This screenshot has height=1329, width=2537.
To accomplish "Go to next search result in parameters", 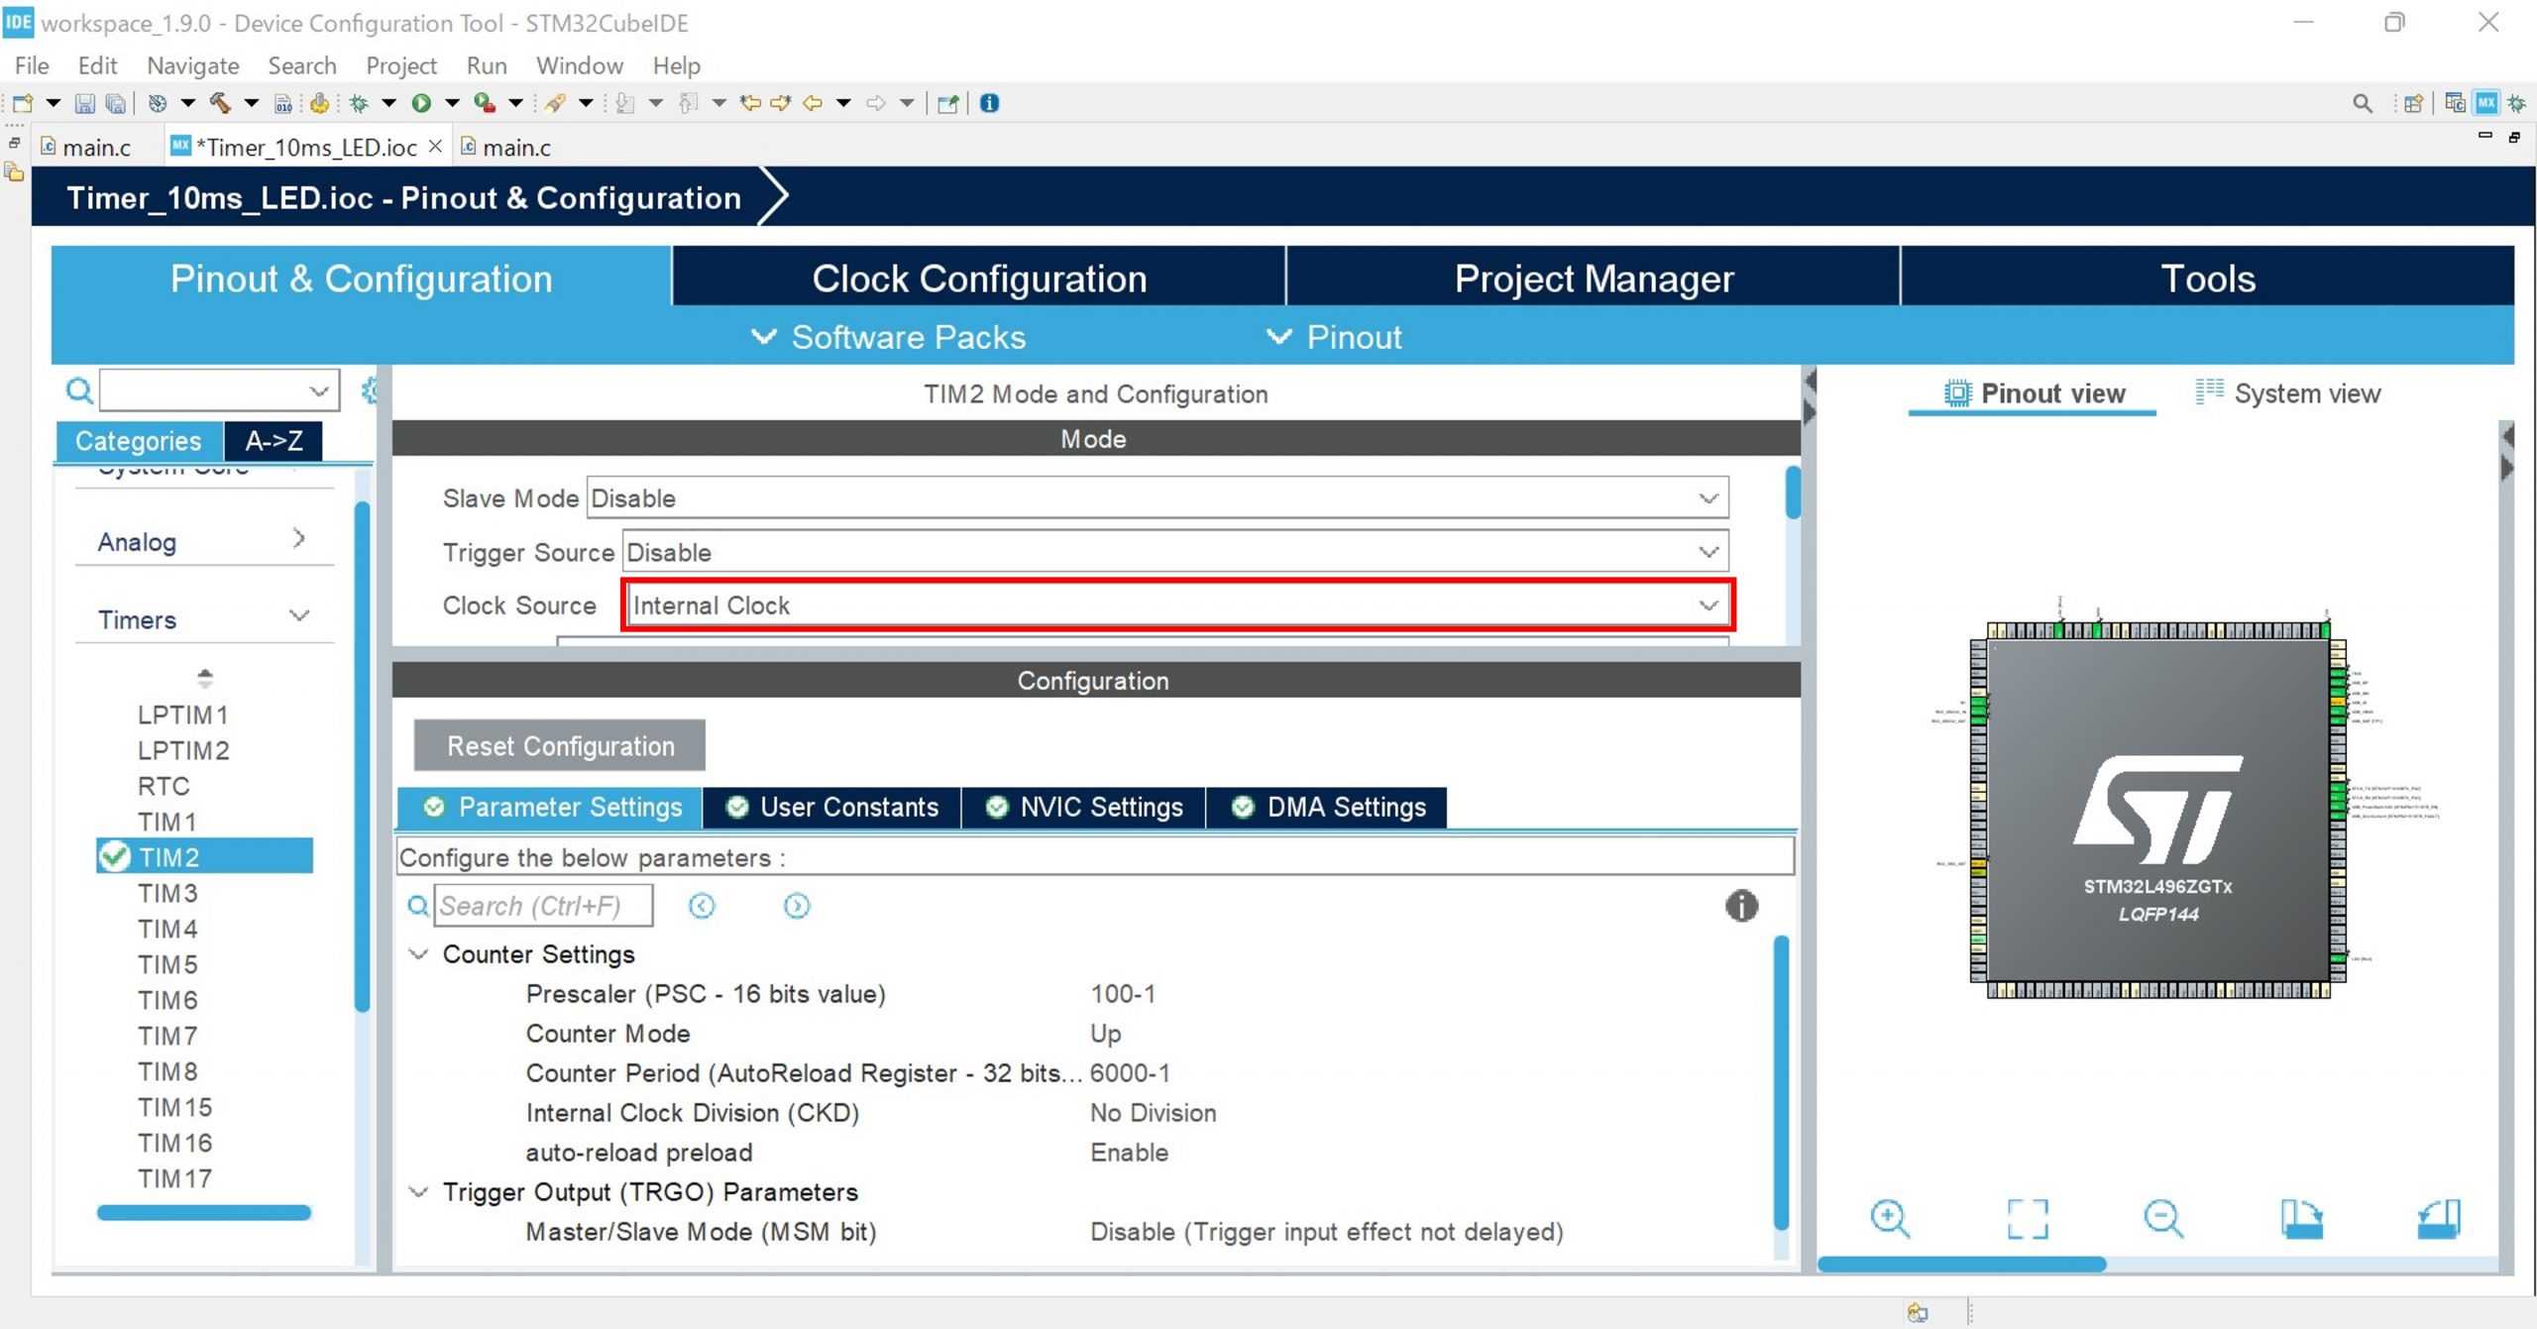I will (797, 906).
